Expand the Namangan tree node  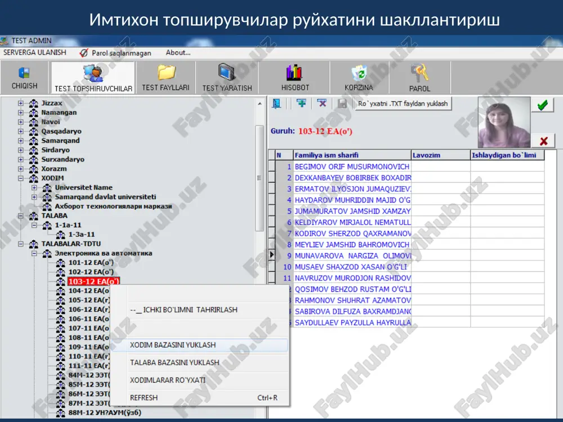pos(20,113)
